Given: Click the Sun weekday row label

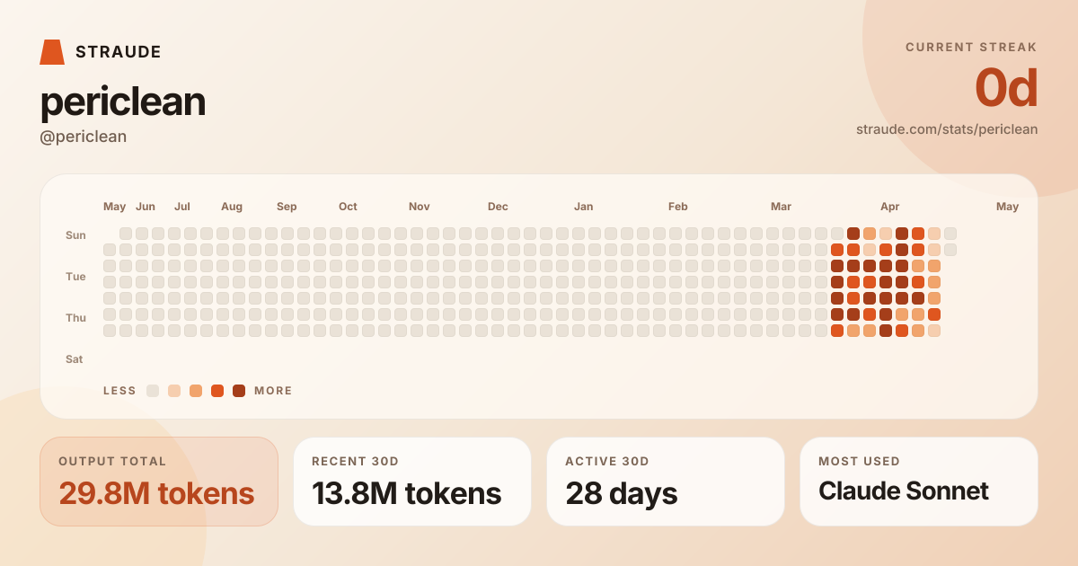Looking at the screenshot, I should click(75, 235).
